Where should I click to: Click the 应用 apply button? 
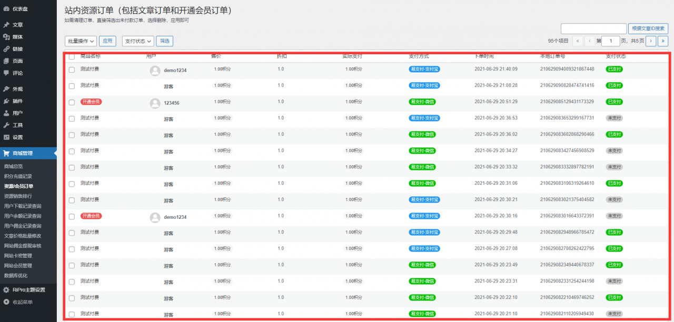point(107,41)
